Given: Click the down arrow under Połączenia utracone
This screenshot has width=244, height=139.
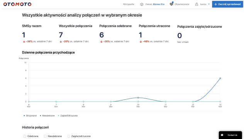Looking at the screenshot, I should pyautogui.click(x=141, y=42).
